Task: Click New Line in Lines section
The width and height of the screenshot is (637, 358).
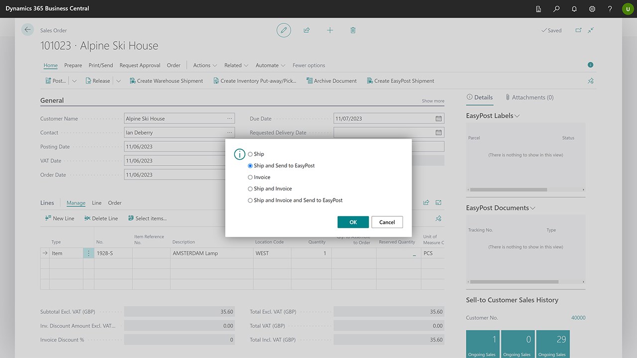Action: [x=59, y=218]
